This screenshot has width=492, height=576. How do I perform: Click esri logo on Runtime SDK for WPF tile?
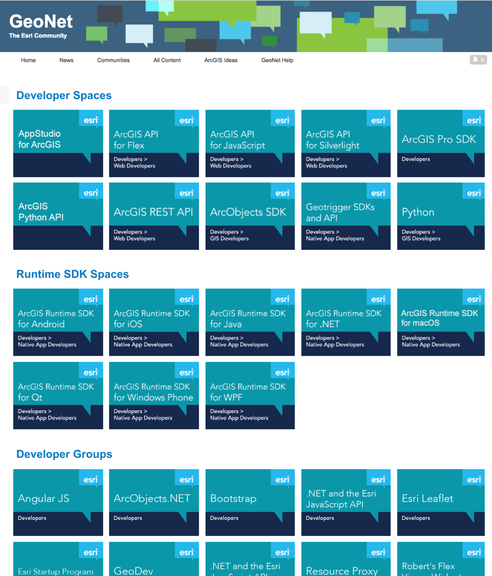[x=282, y=372]
